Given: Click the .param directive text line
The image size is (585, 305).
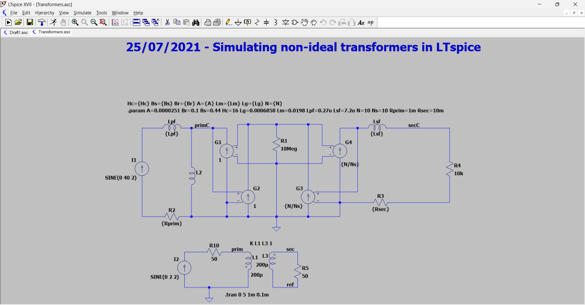Looking at the screenshot, I should pyautogui.click(x=285, y=111).
